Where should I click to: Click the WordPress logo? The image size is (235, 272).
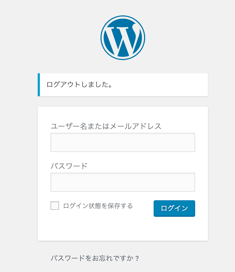click(x=123, y=38)
